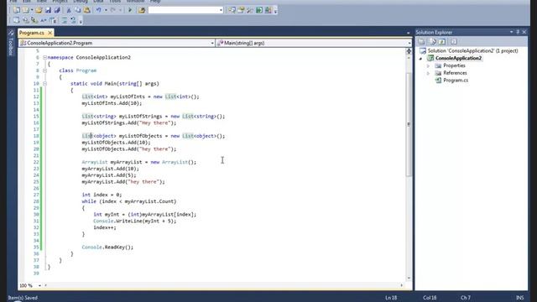537x302 pixels.
Task: Display the object member list icon
Action: (x=16, y=20)
